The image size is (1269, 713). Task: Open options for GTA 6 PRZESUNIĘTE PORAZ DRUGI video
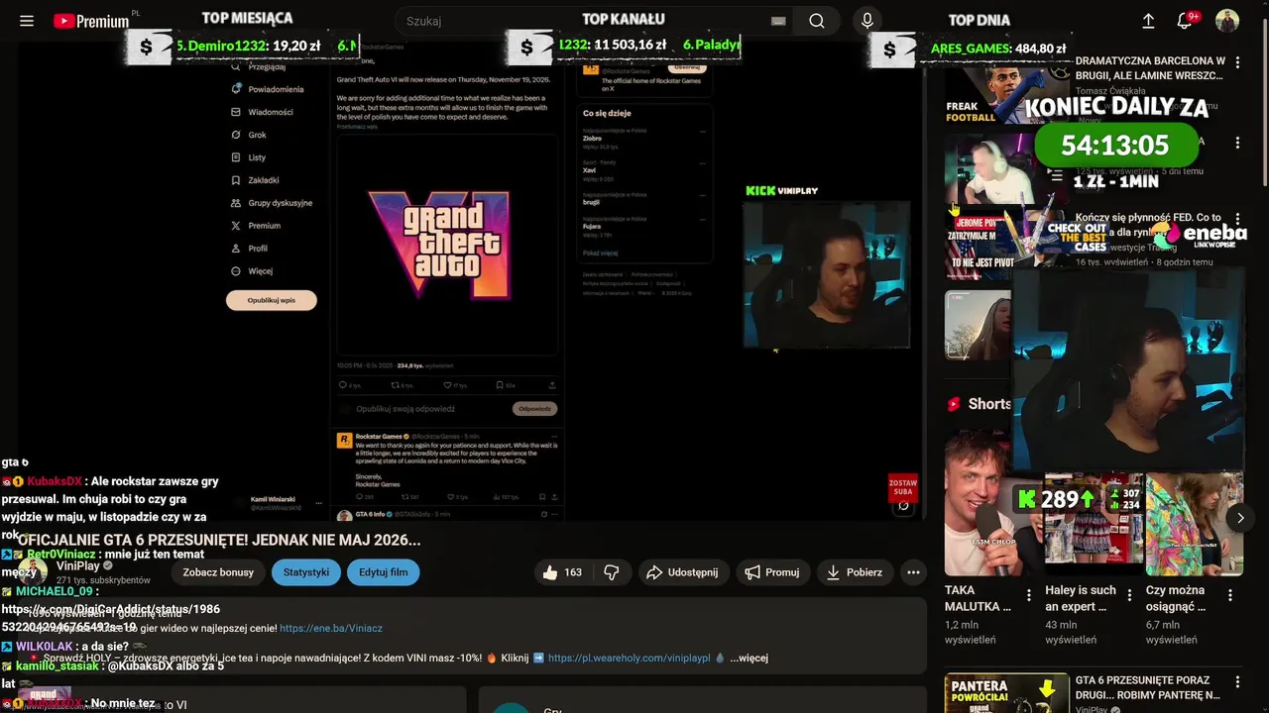pyautogui.click(x=1237, y=682)
